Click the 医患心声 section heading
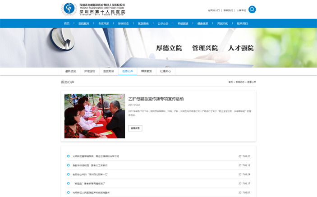This screenshot has width=317, height=197. (68, 82)
